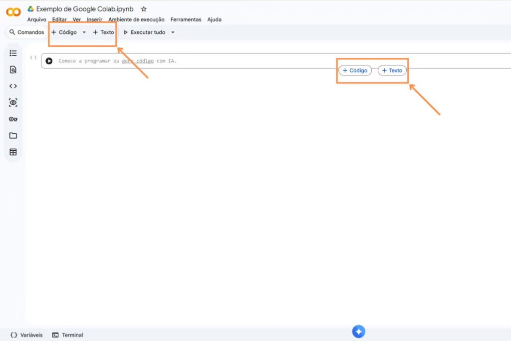Open the Secrets panel
The image size is (511, 341).
(x=13, y=119)
